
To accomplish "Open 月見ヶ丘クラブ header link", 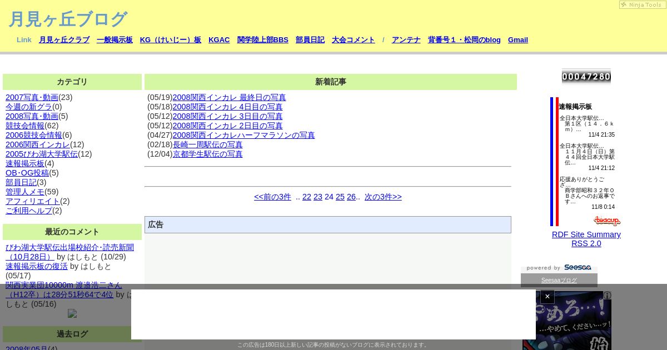I will click(x=64, y=40).
